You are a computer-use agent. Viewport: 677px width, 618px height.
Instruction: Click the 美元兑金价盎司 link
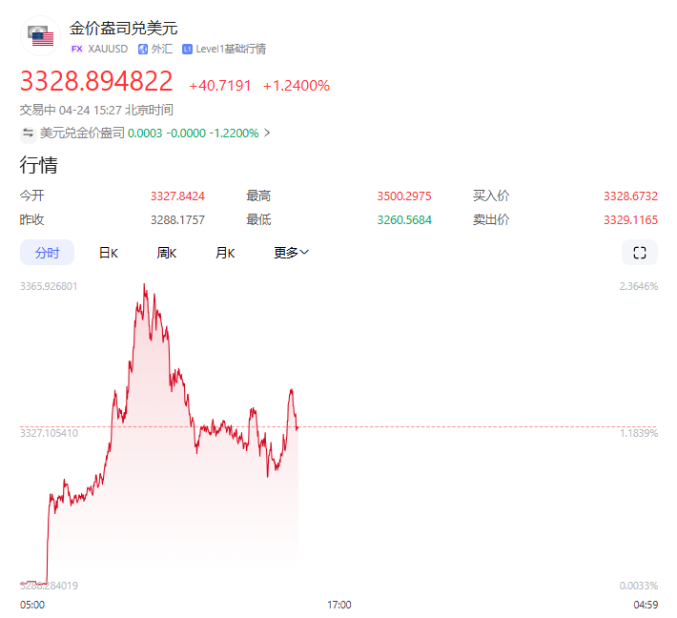tap(82, 133)
